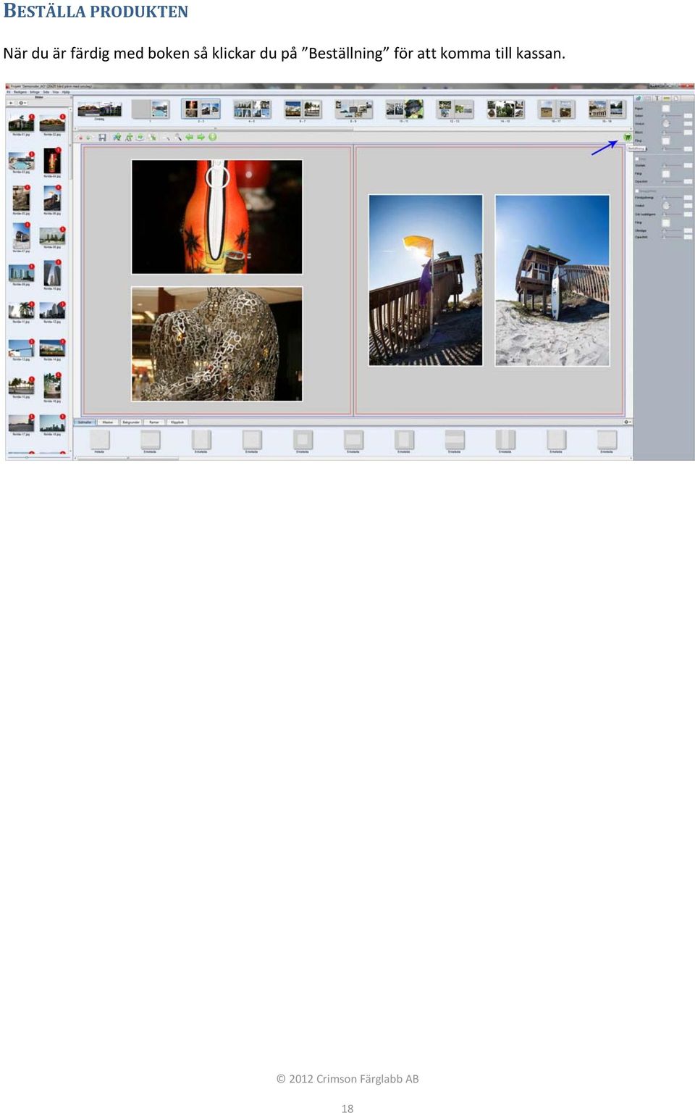Open the Visa menu
Image resolution: width=695 pixels, height=1113 pixels.
(56, 92)
